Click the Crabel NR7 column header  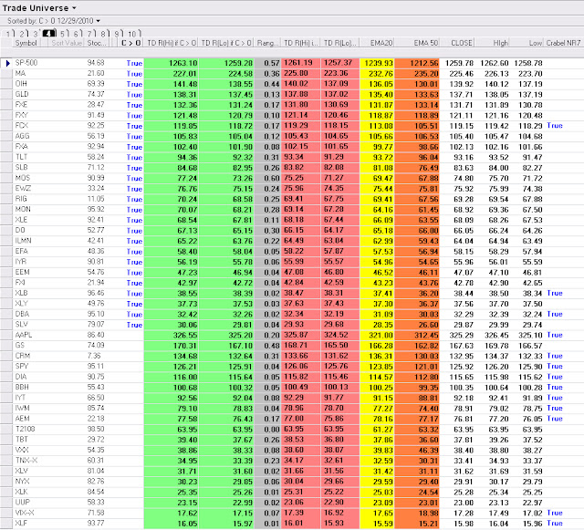pos(564,43)
